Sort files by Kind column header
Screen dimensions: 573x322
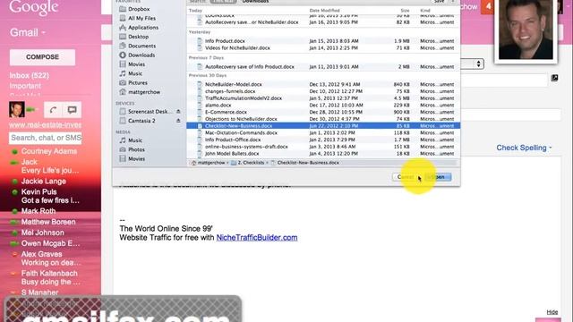click(x=425, y=11)
